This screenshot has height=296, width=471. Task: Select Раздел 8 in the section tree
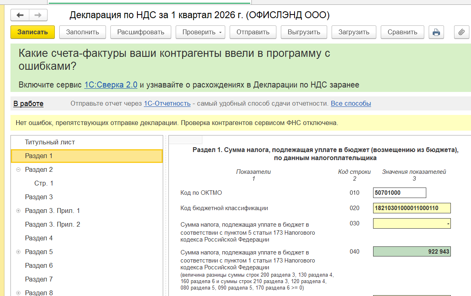[x=39, y=293]
